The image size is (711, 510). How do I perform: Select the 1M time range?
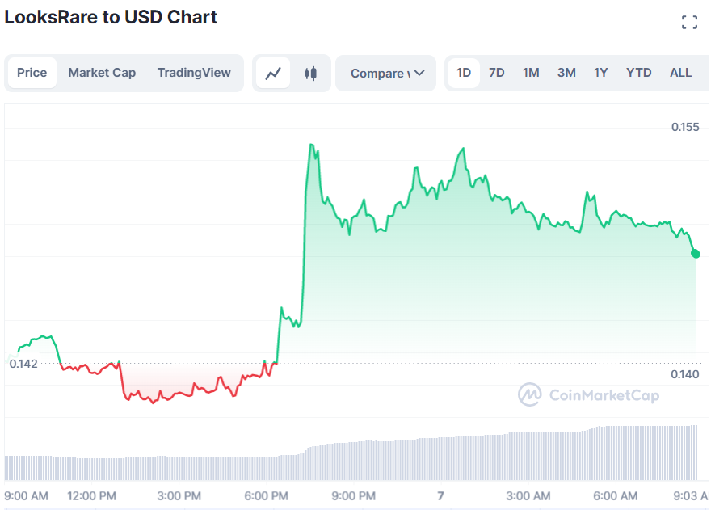(x=531, y=73)
